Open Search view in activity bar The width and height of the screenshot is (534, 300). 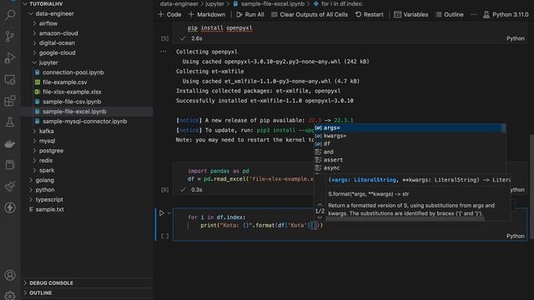(10, 15)
